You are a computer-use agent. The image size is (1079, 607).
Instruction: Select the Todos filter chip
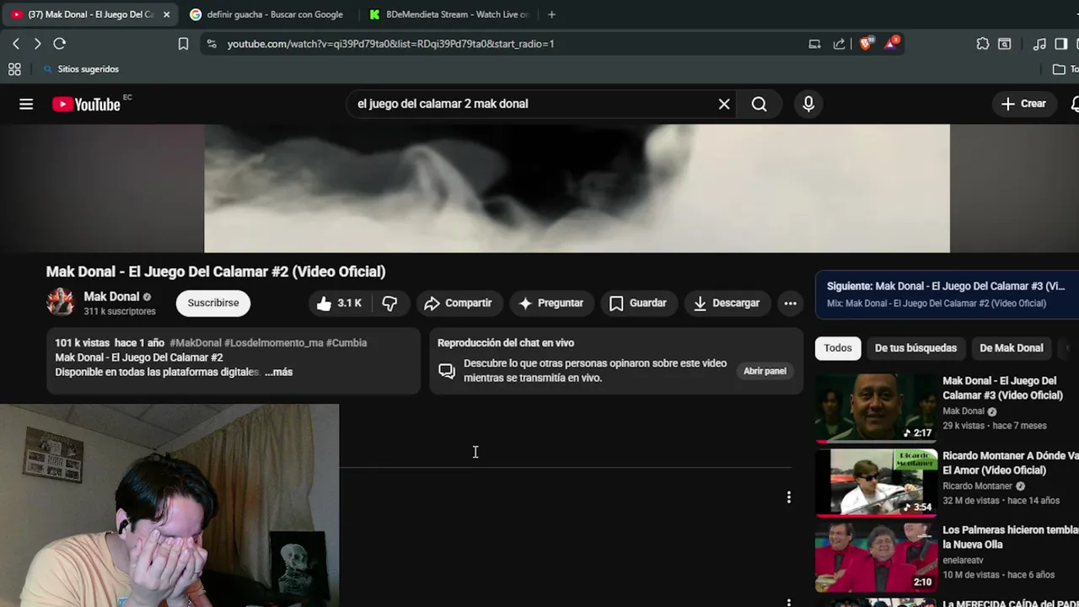pos(838,348)
